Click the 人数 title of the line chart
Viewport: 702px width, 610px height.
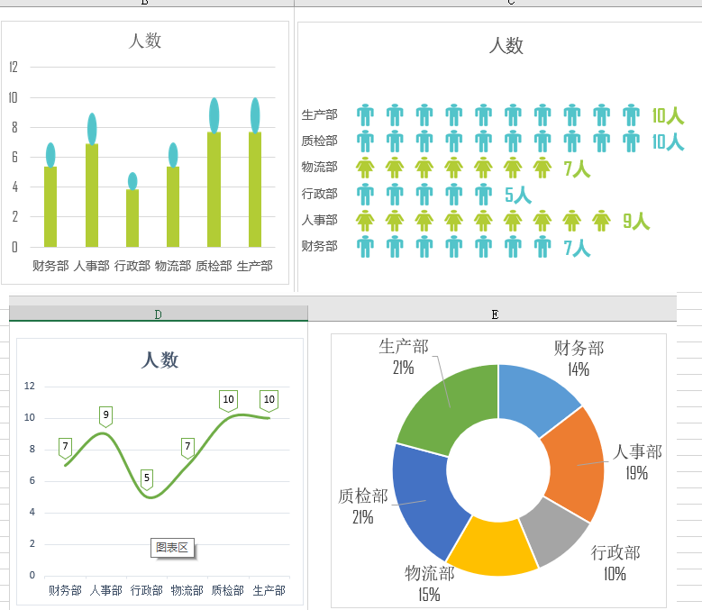[x=160, y=360]
